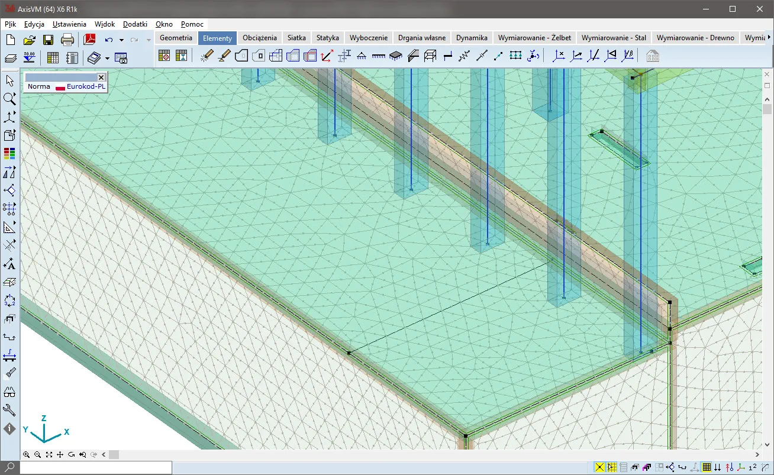Open the PDF export icon
The width and height of the screenshot is (774, 475).
[x=90, y=40]
